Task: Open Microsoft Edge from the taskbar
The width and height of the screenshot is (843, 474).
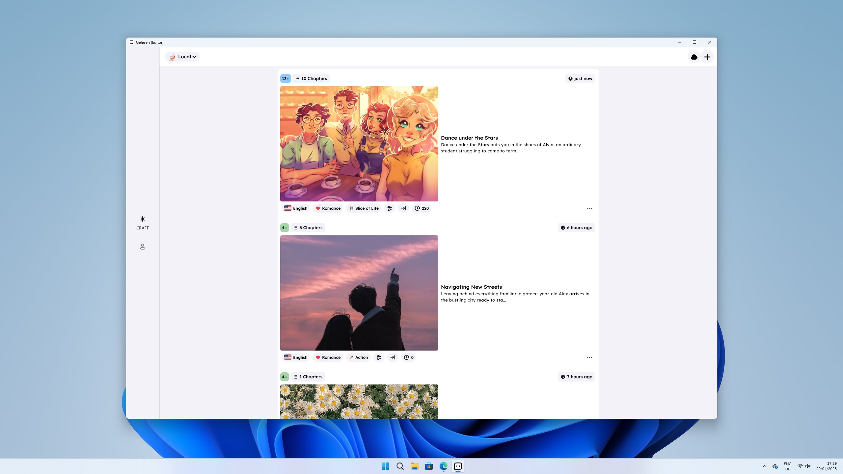Action: 443,466
